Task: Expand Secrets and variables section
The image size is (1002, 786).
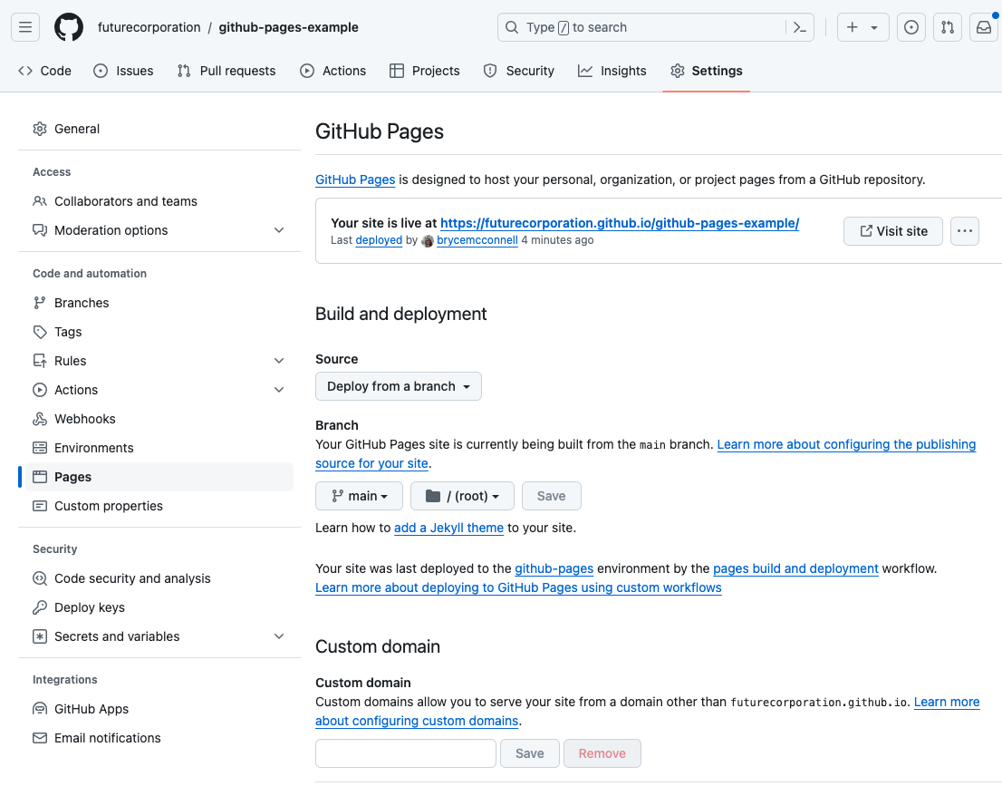Action: [x=278, y=636]
